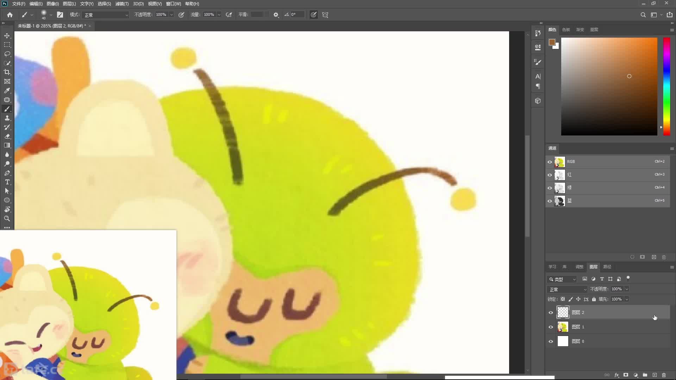
Task: Click the brush angle input field
Action: (297, 15)
